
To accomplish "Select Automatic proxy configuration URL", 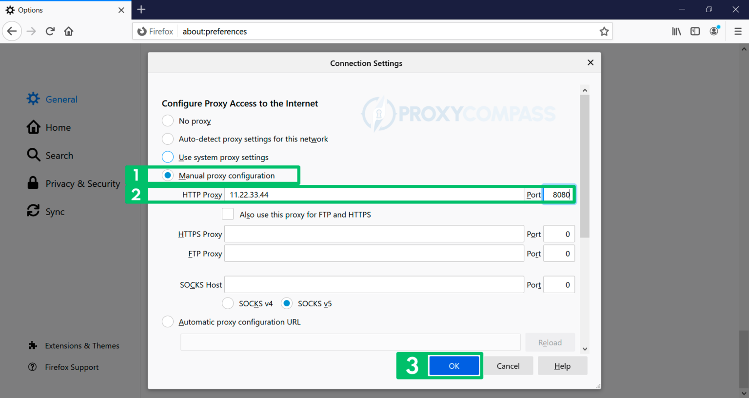I will tap(167, 321).
